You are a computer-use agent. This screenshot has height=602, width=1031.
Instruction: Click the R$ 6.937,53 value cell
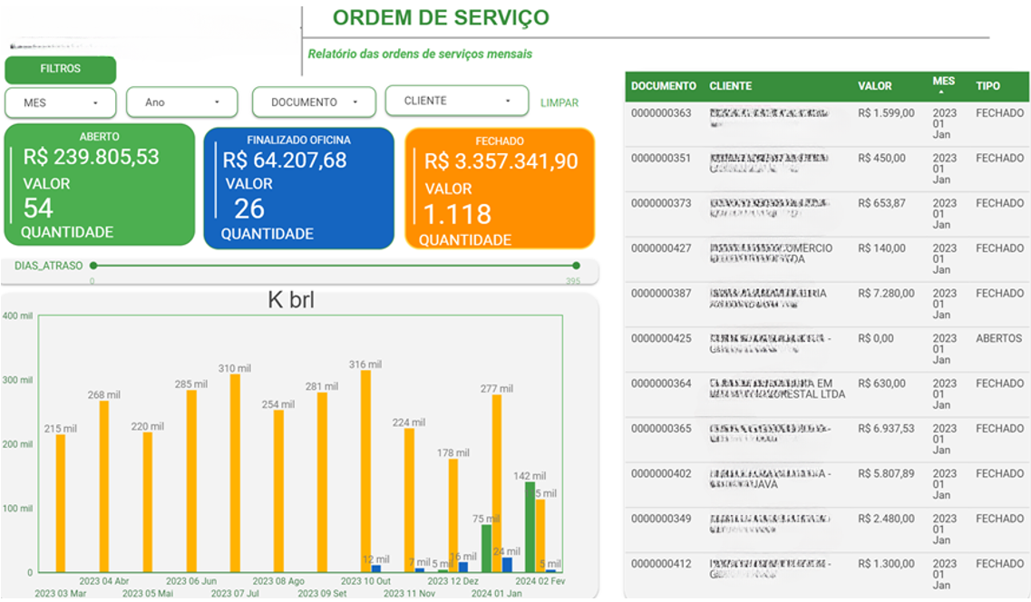point(886,429)
